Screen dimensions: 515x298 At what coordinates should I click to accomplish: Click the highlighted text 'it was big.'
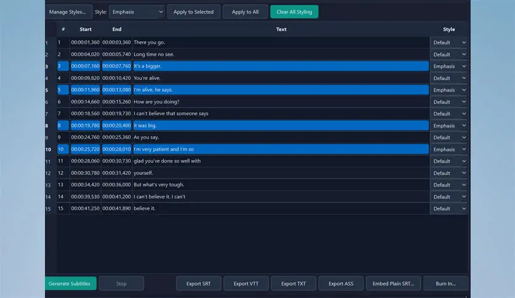coord(145,126)
